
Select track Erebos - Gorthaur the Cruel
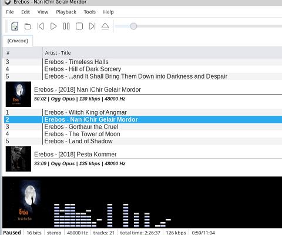[143, 127]
